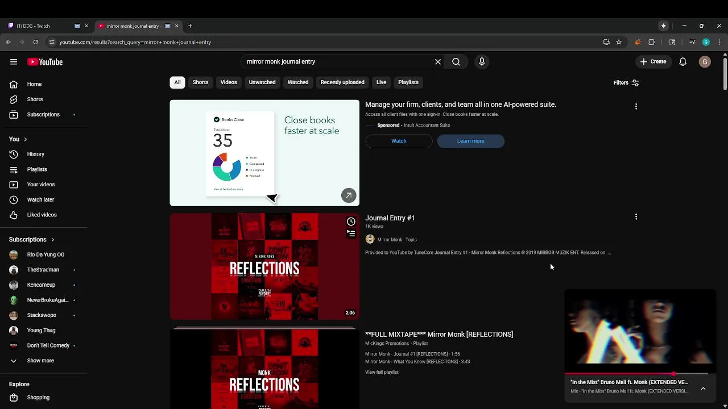Open View full playlist link
Screen dimensions: 728x409
click(x=382, y=372)
